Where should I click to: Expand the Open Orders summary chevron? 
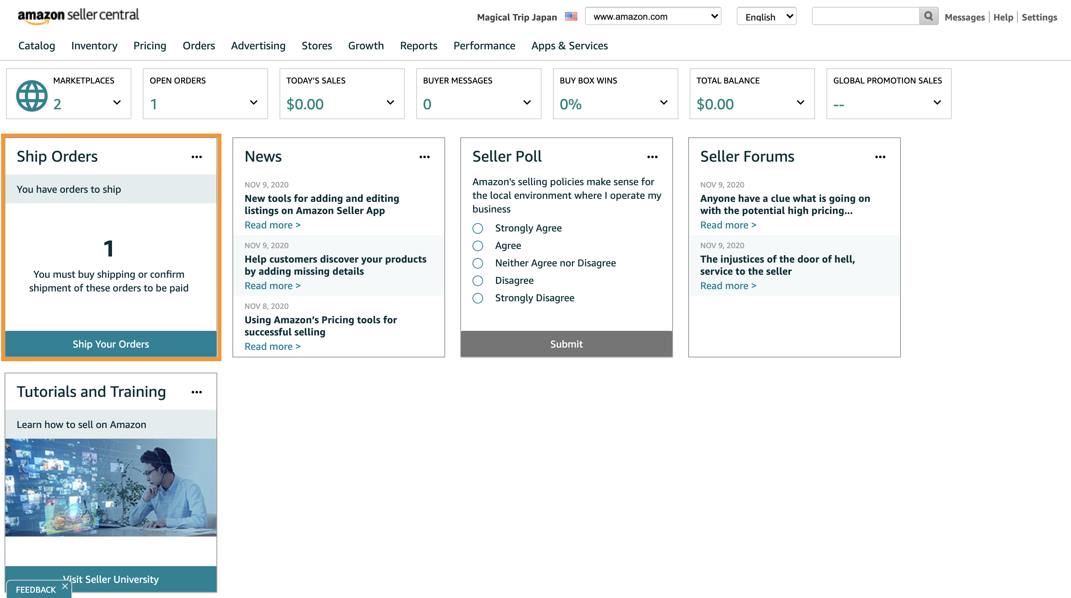pyautogui.click(x=253, y=102)
